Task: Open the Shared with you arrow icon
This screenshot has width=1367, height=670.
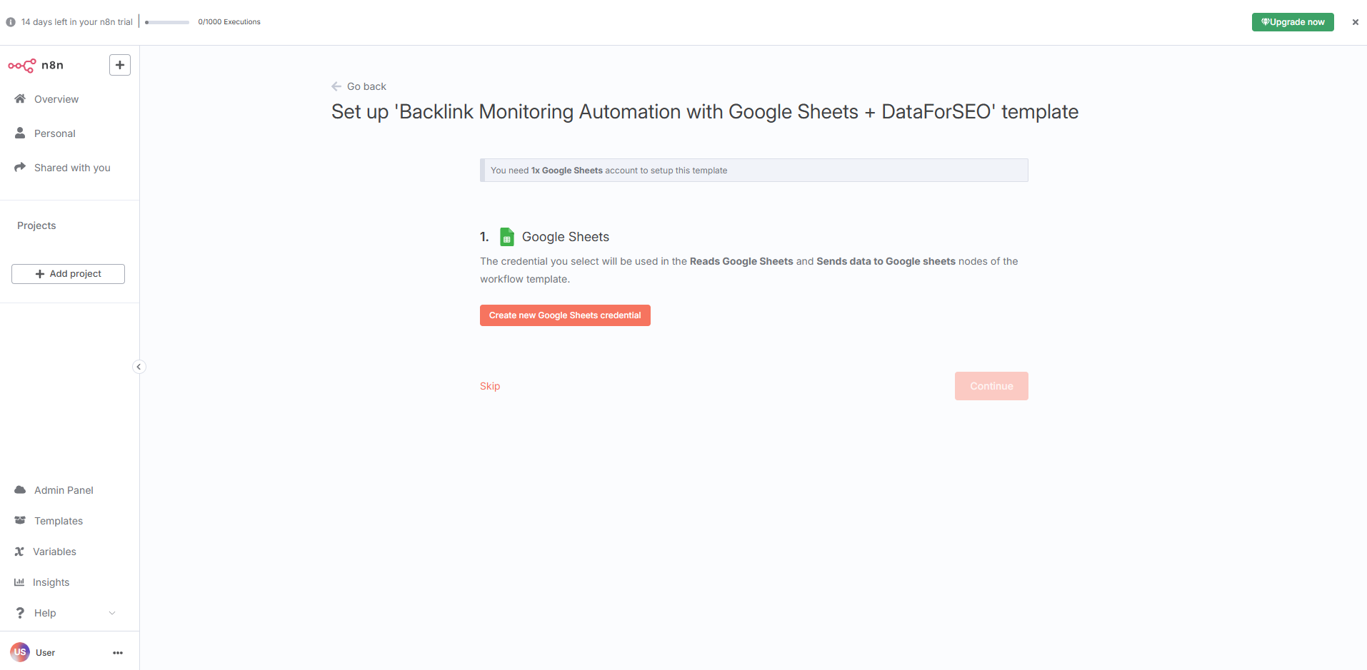Action: coord(20,167)
